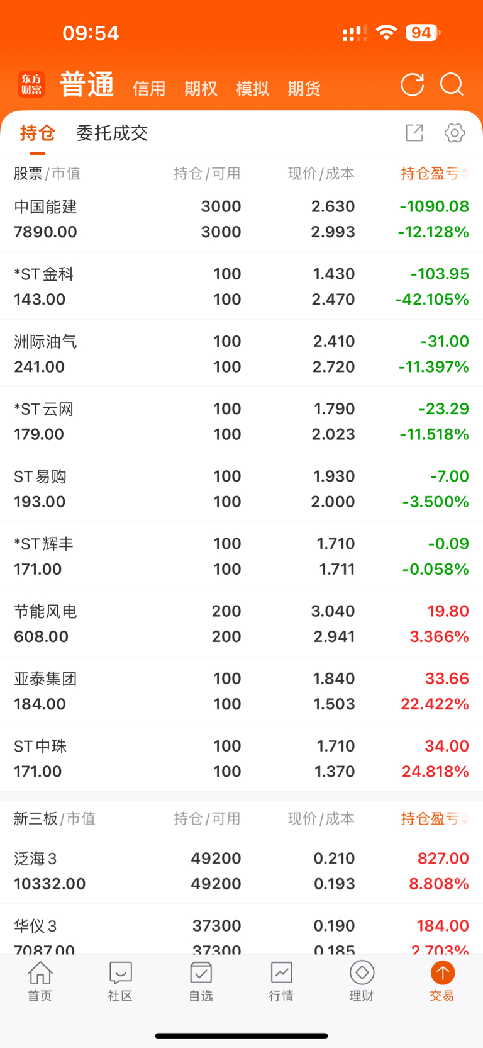Open the 理财 wealth management icon
483x1048 pixels.
[362, 982]
